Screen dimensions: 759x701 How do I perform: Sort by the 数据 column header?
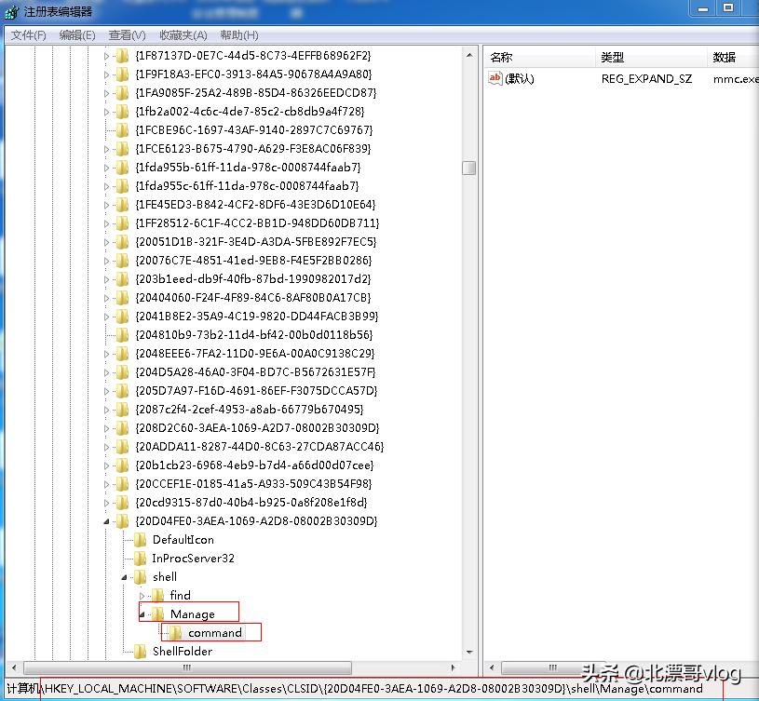click(733, 57)
